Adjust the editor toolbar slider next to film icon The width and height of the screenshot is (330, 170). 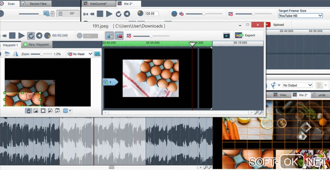[x=151, y=36]
